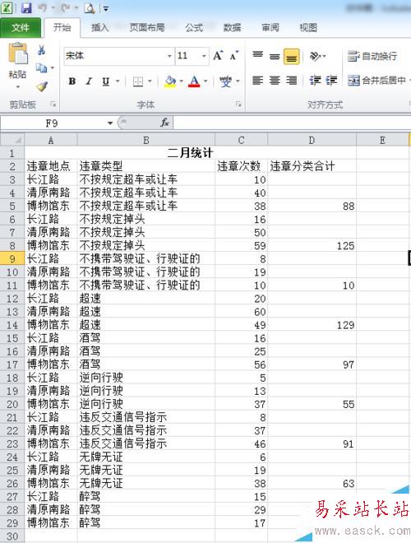
Task: Open the 剪贴板 dialog launcher
Action: coord(53,104)
